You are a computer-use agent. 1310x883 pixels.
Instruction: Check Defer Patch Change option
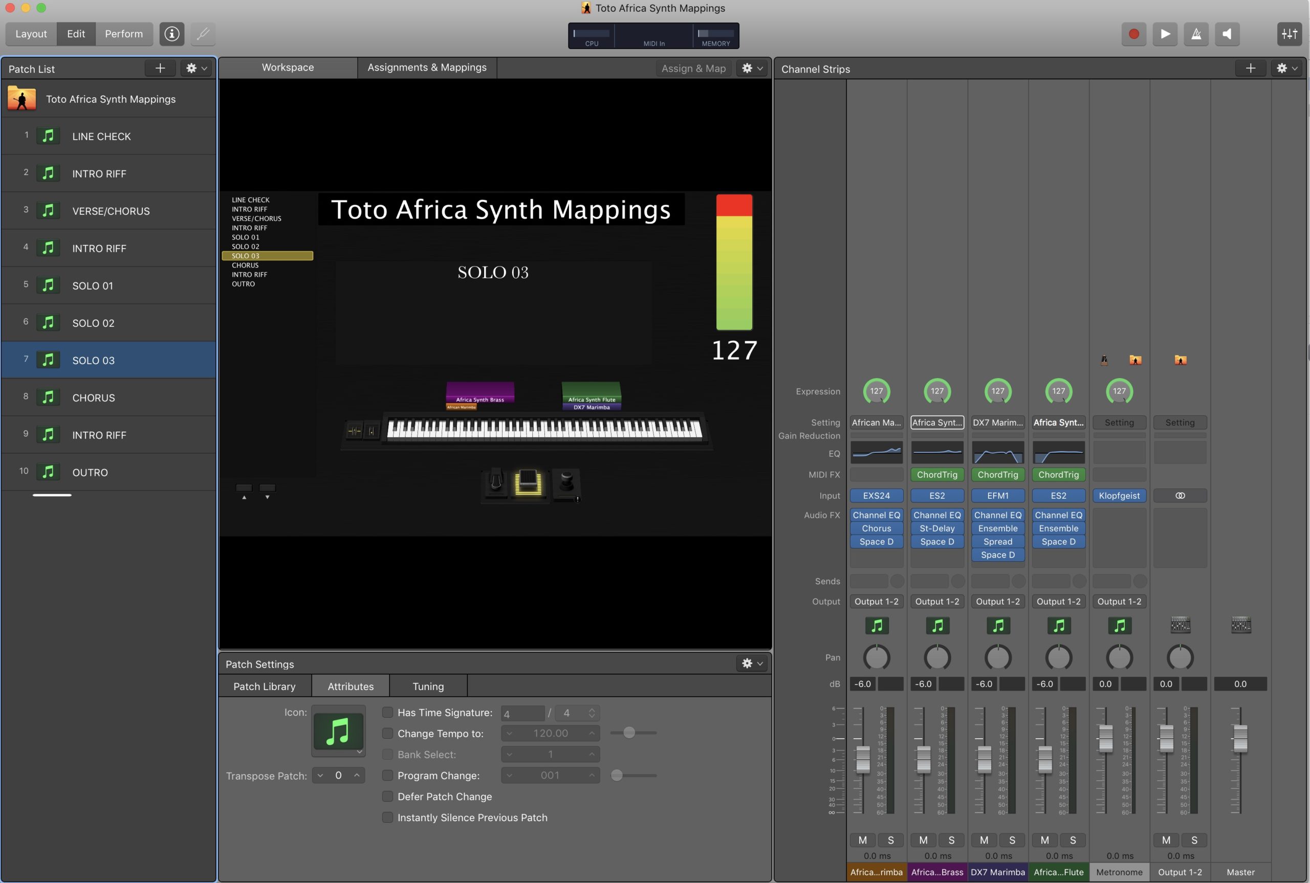(387, 796)
